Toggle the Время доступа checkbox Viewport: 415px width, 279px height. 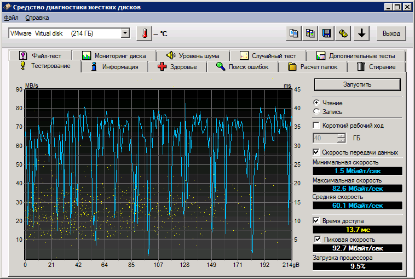click(316, 220)
